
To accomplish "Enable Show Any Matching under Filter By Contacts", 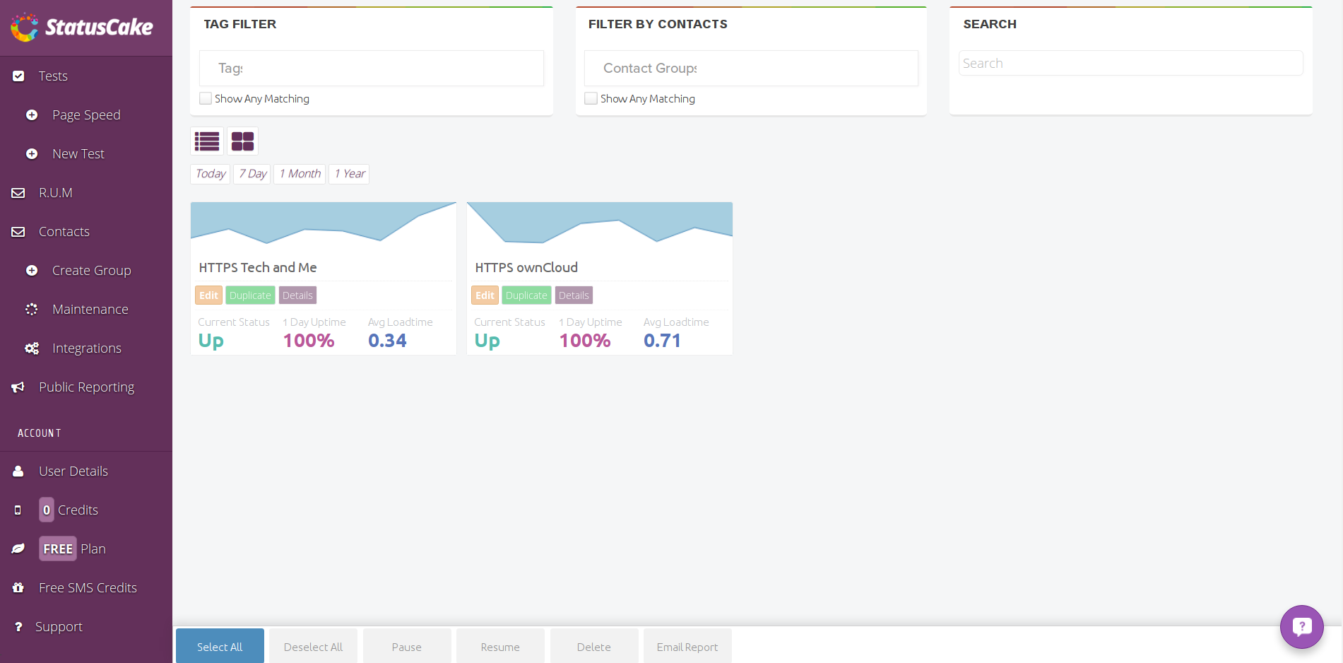I will pyautogui.click(x=591, y=98).
